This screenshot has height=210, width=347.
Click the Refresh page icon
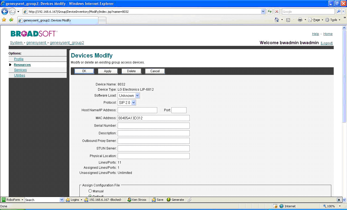click(270, 12)
